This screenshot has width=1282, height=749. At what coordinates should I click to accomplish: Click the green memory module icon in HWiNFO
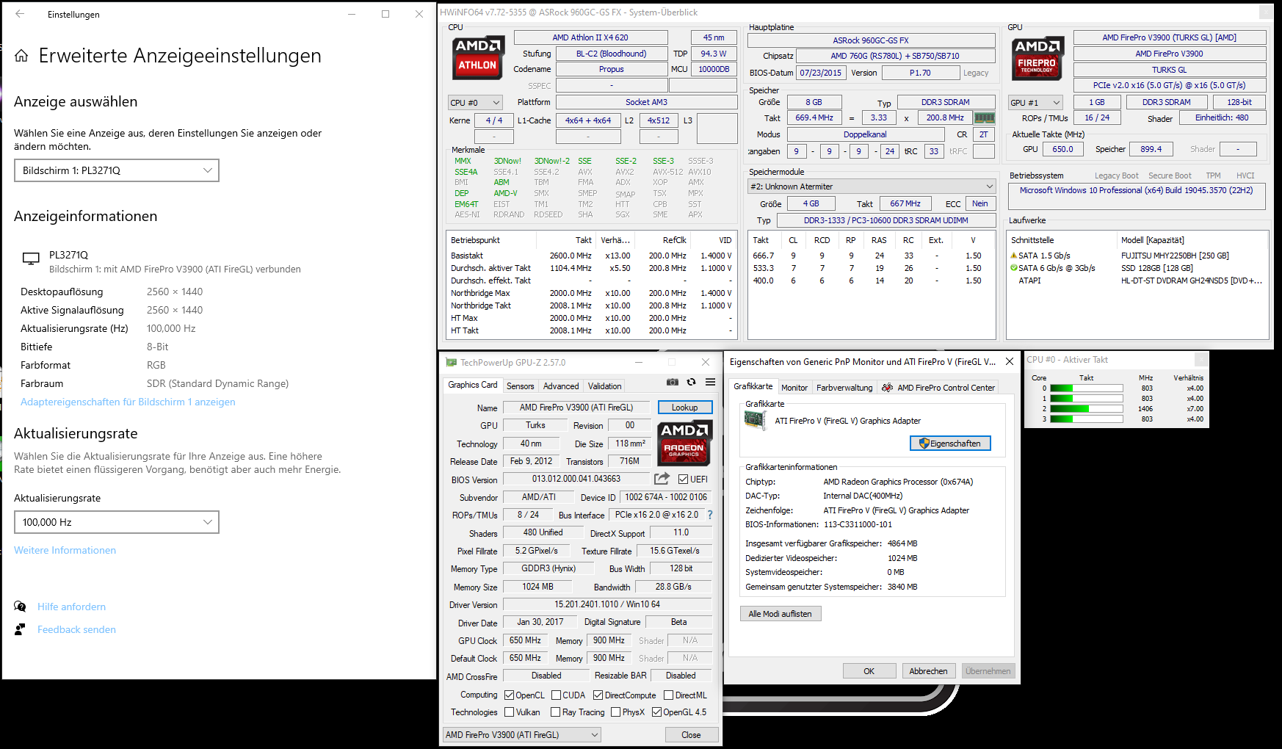[x=984, y=117]
